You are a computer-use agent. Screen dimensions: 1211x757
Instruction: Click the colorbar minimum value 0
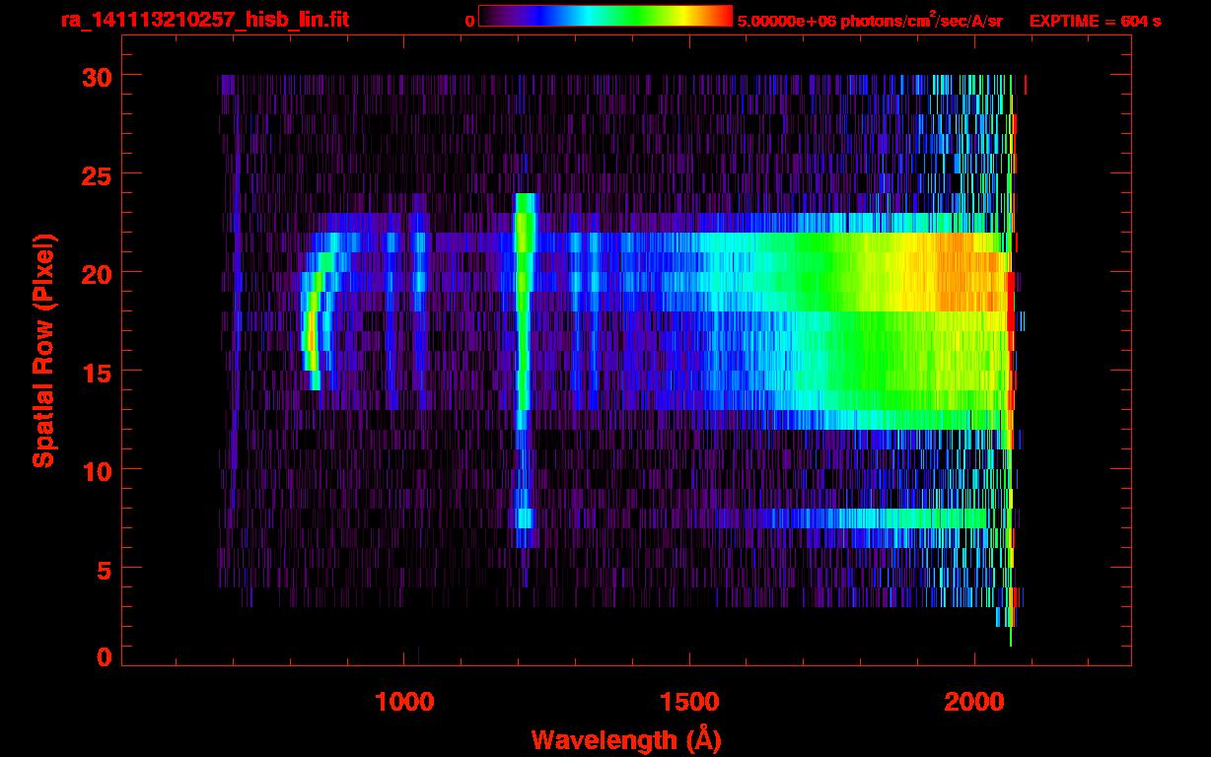(x=470, y=21)
